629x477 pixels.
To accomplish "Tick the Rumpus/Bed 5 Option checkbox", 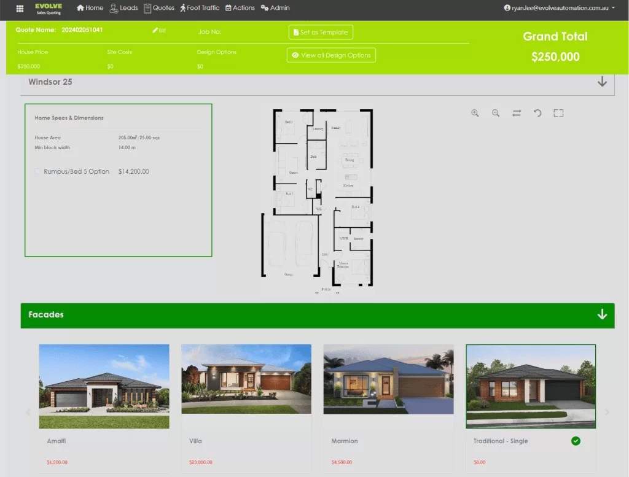I will click(x=38, y=172).
